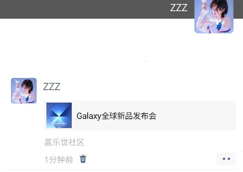Tap the right dot of the more button
The image size is (243, 172).
click(x=229, y=159)
